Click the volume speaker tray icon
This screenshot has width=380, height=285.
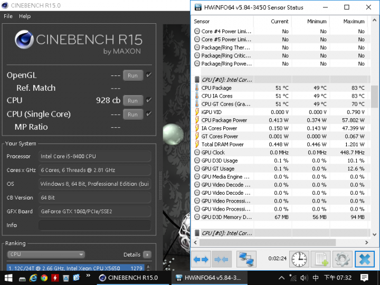click(304, 278)
